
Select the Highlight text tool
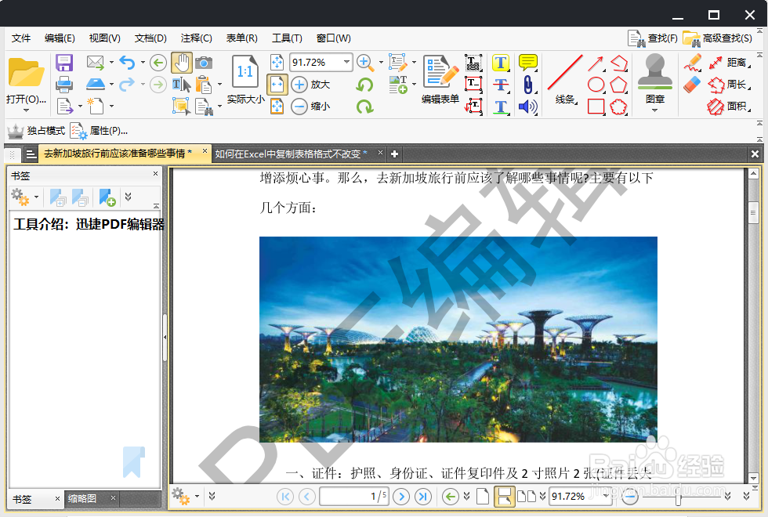pos(500,62)
